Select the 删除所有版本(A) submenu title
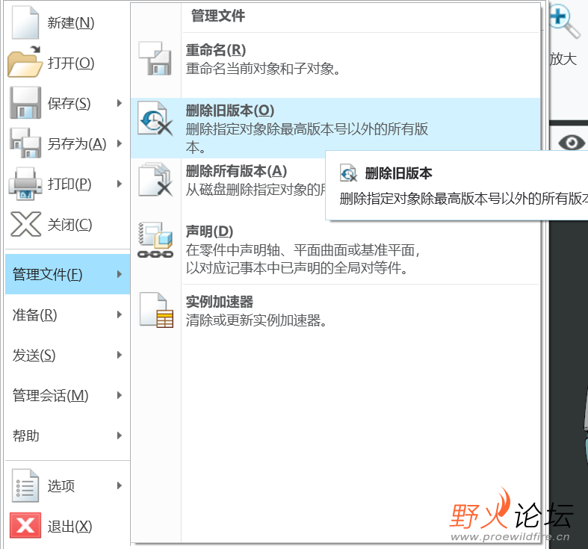This screenshot has height=549, width=588. pos(237,171)
